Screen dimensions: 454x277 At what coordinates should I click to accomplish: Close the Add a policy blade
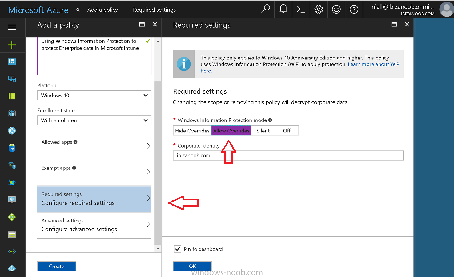(x=155, y=24)
